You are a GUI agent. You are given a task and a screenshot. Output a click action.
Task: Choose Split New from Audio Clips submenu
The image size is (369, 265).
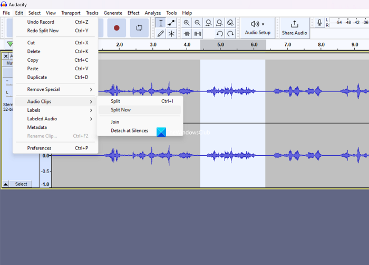tap(121, 110)
